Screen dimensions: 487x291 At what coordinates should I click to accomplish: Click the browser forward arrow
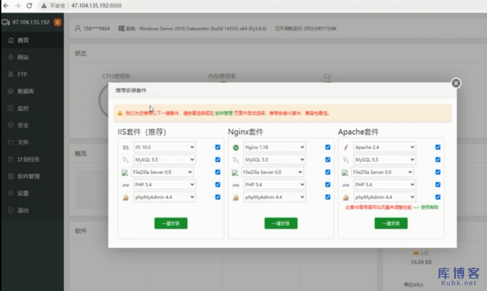tap(18, 6)
